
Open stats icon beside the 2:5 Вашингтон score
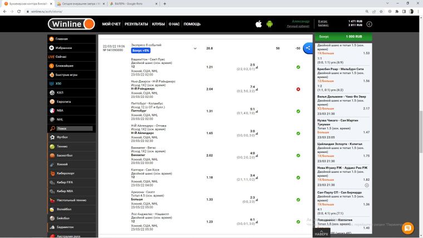pyautogui.click(x=257, y=67)
